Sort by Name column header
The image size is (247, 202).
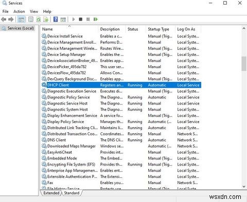pos(69,29)
